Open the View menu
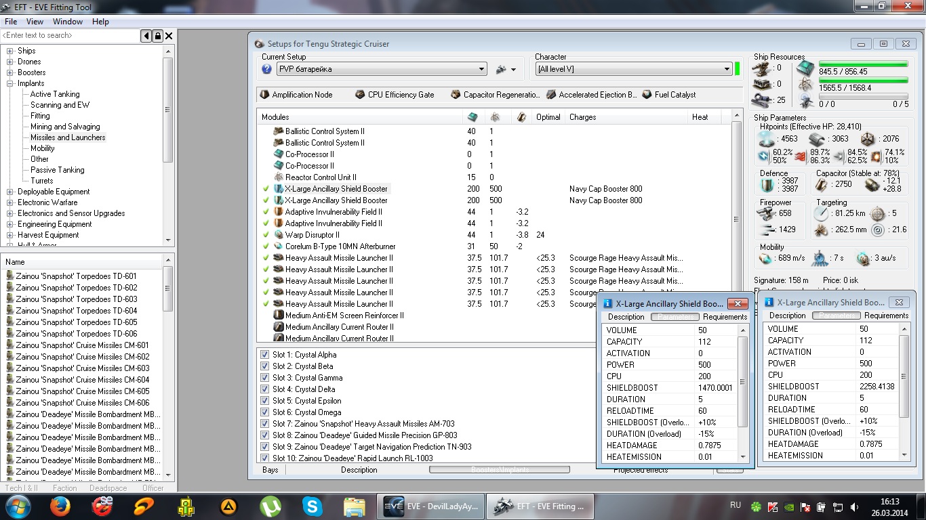Viewport: 926px width, 520px height. tap(35, 22)
